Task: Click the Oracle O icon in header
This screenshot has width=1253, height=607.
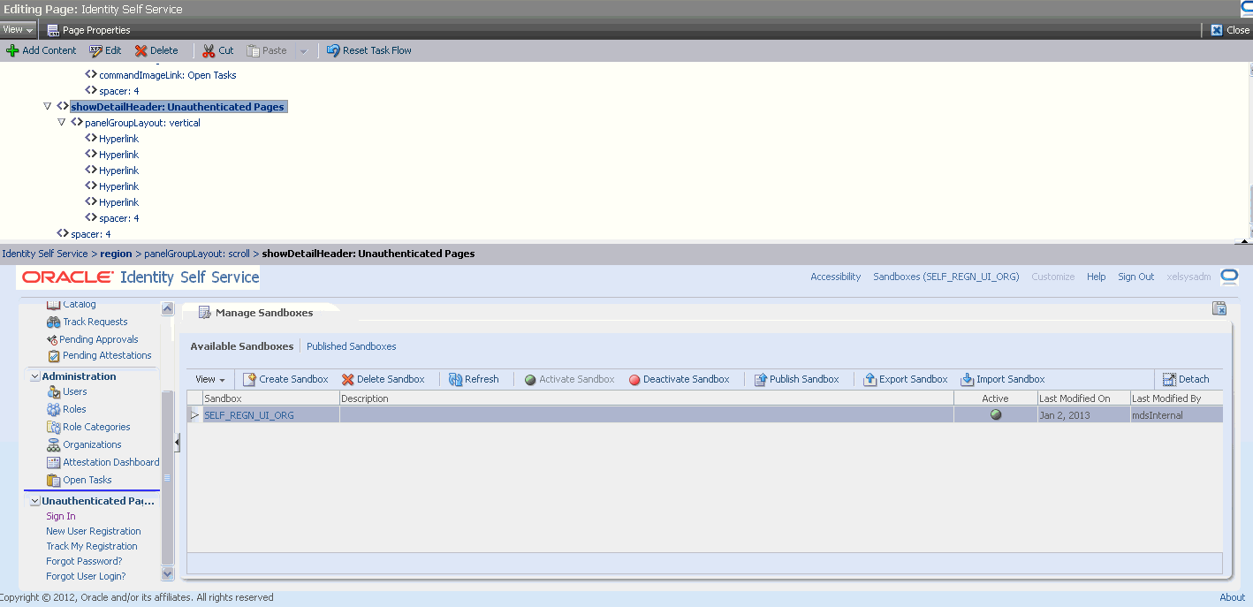Action: point(1229,277)
